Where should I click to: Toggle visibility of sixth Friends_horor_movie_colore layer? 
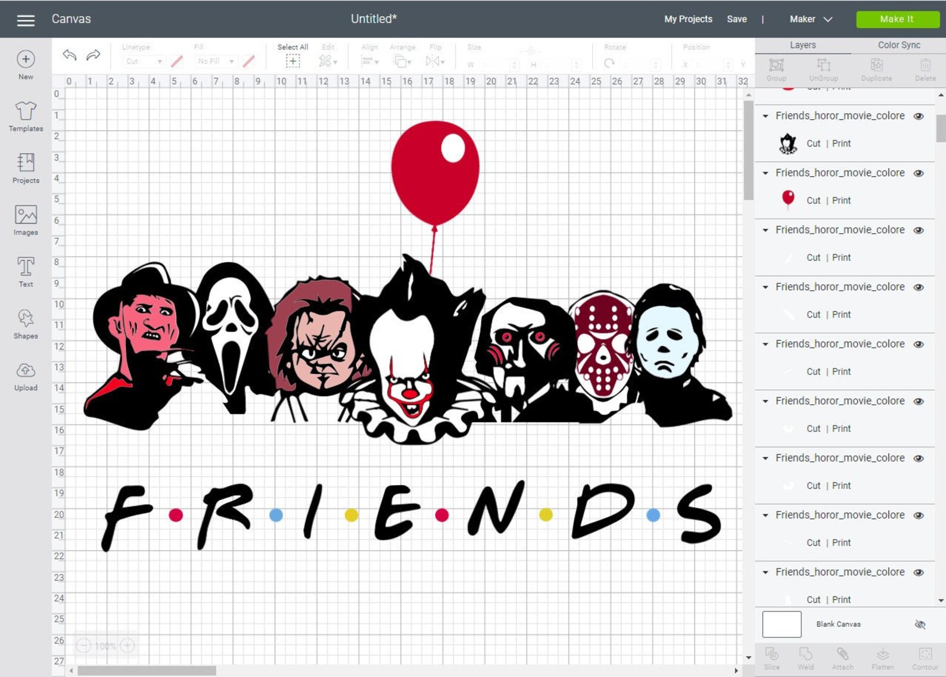pyautogui.click(x=919, y=402)
